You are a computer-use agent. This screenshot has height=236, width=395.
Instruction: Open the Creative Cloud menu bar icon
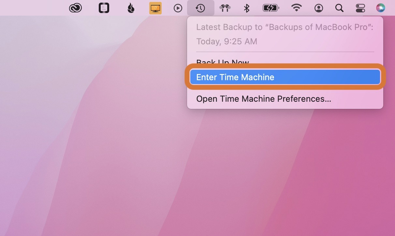click(75, 8)
